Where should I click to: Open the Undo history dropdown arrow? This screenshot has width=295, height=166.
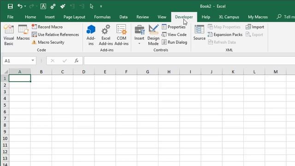[x=25, y=6]
